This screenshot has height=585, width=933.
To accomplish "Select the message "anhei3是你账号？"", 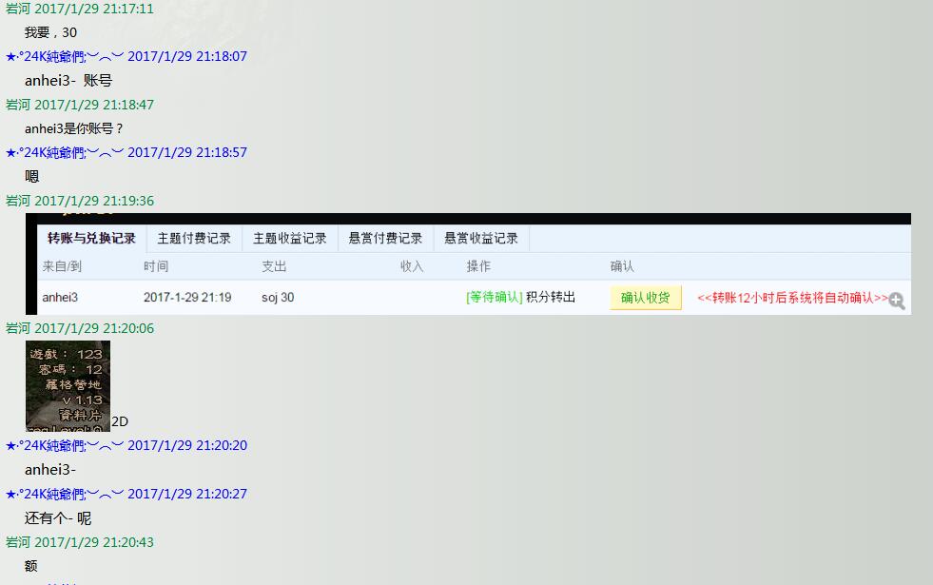I will coord(74,128).
